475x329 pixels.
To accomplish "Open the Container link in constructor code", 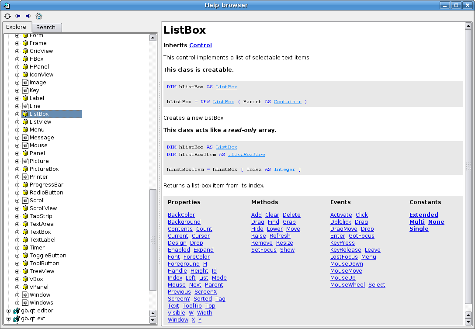I will point(288,102).
